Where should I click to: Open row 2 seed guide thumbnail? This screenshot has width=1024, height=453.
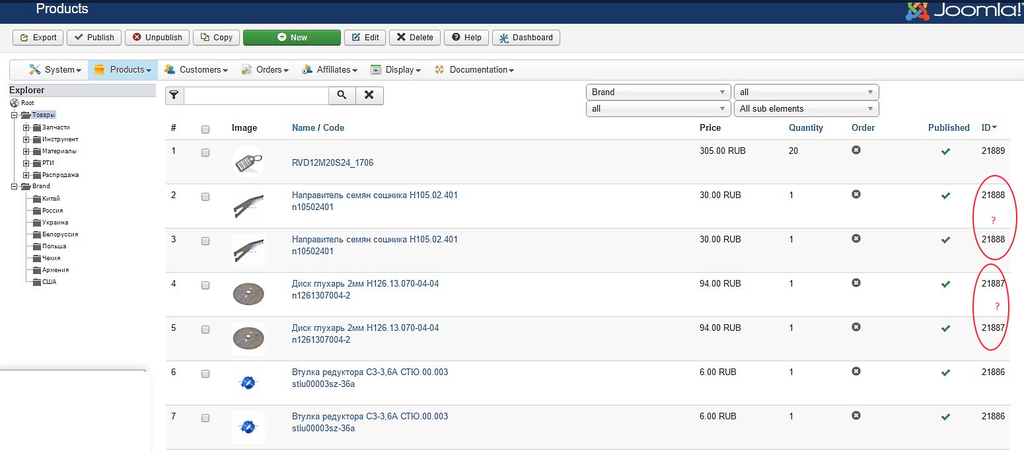coord(248,206)
